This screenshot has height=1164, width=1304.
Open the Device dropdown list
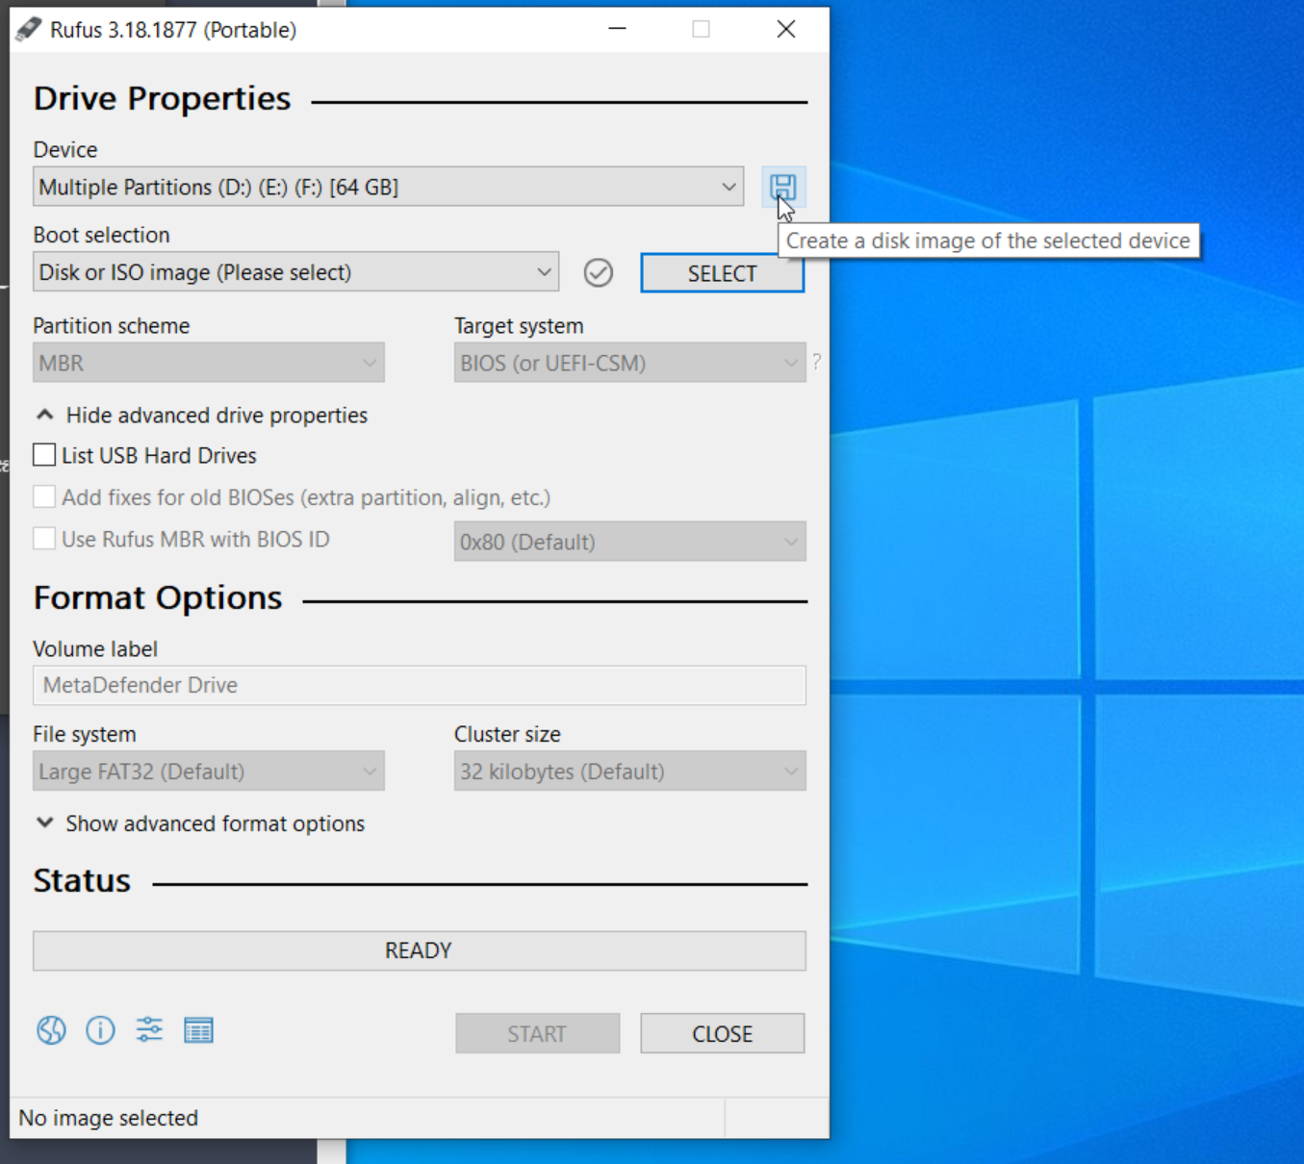(389, 187)
